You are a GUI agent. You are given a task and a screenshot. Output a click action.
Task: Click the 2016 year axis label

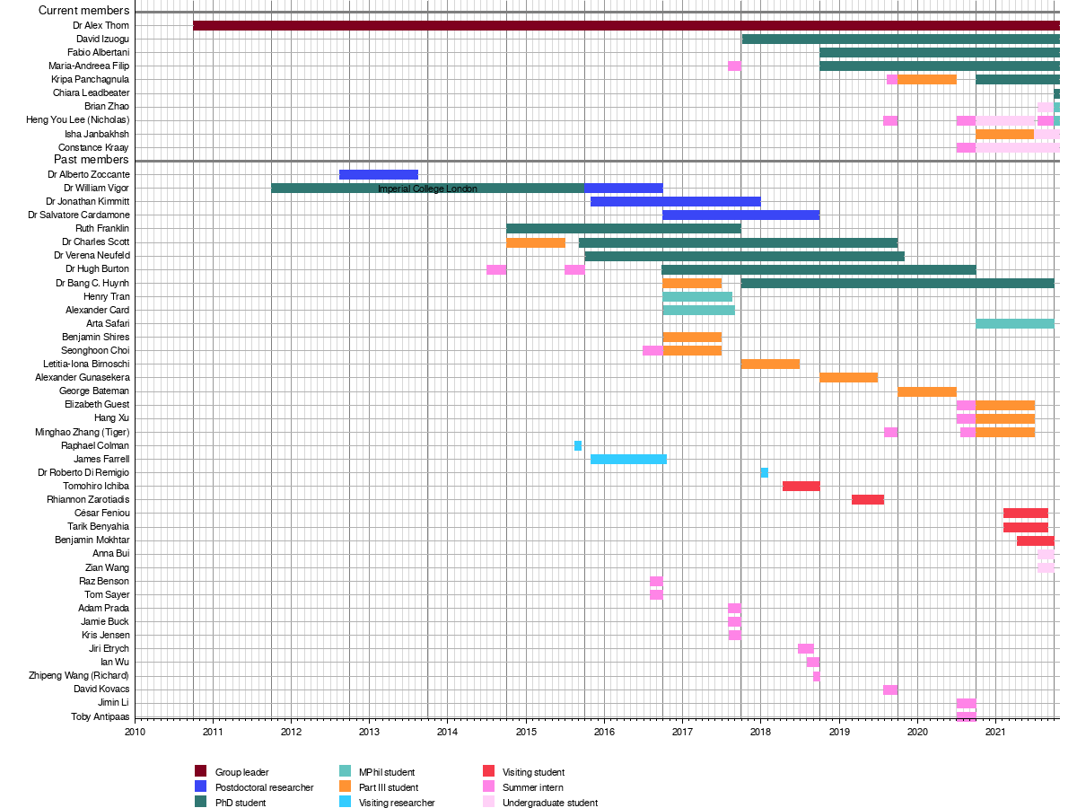click(603, 732)
